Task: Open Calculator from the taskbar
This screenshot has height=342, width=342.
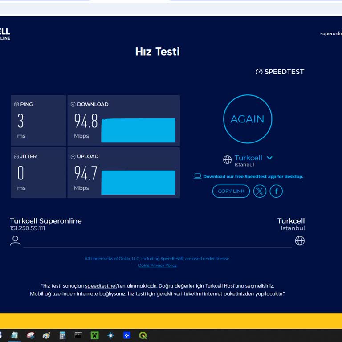Action: point(62,335)
